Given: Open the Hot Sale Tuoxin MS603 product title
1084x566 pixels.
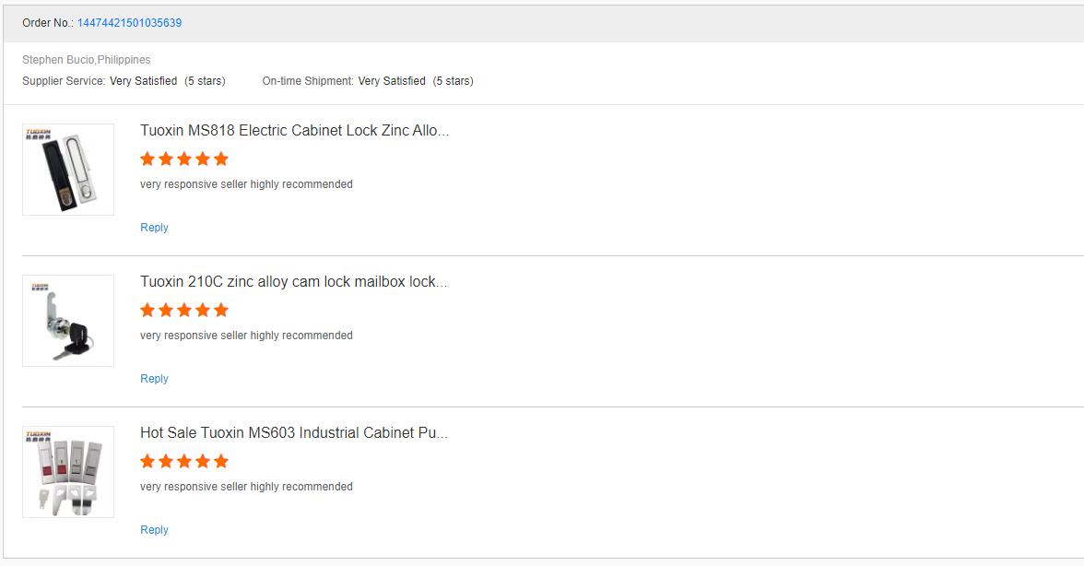Looking at the screenshot, I should [293, 433].
